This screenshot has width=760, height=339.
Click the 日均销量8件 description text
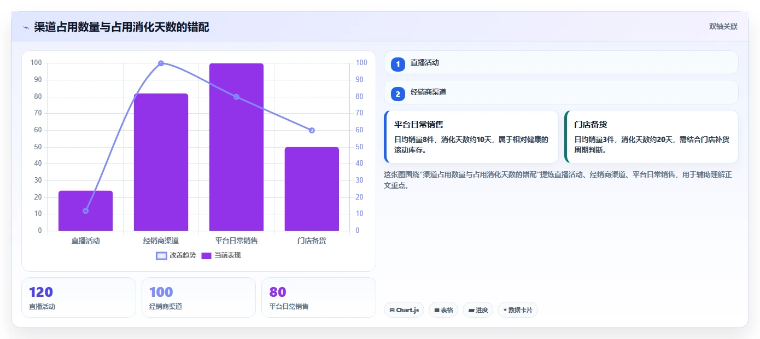pos(471,144)
